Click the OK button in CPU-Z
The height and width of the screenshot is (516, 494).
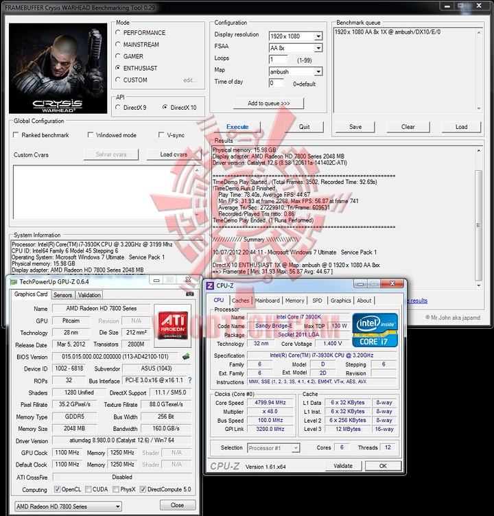[x=383, y=466]
